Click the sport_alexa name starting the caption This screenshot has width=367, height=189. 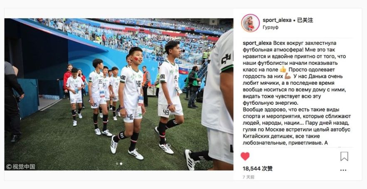pyautogui.click(x=257, y=43)
